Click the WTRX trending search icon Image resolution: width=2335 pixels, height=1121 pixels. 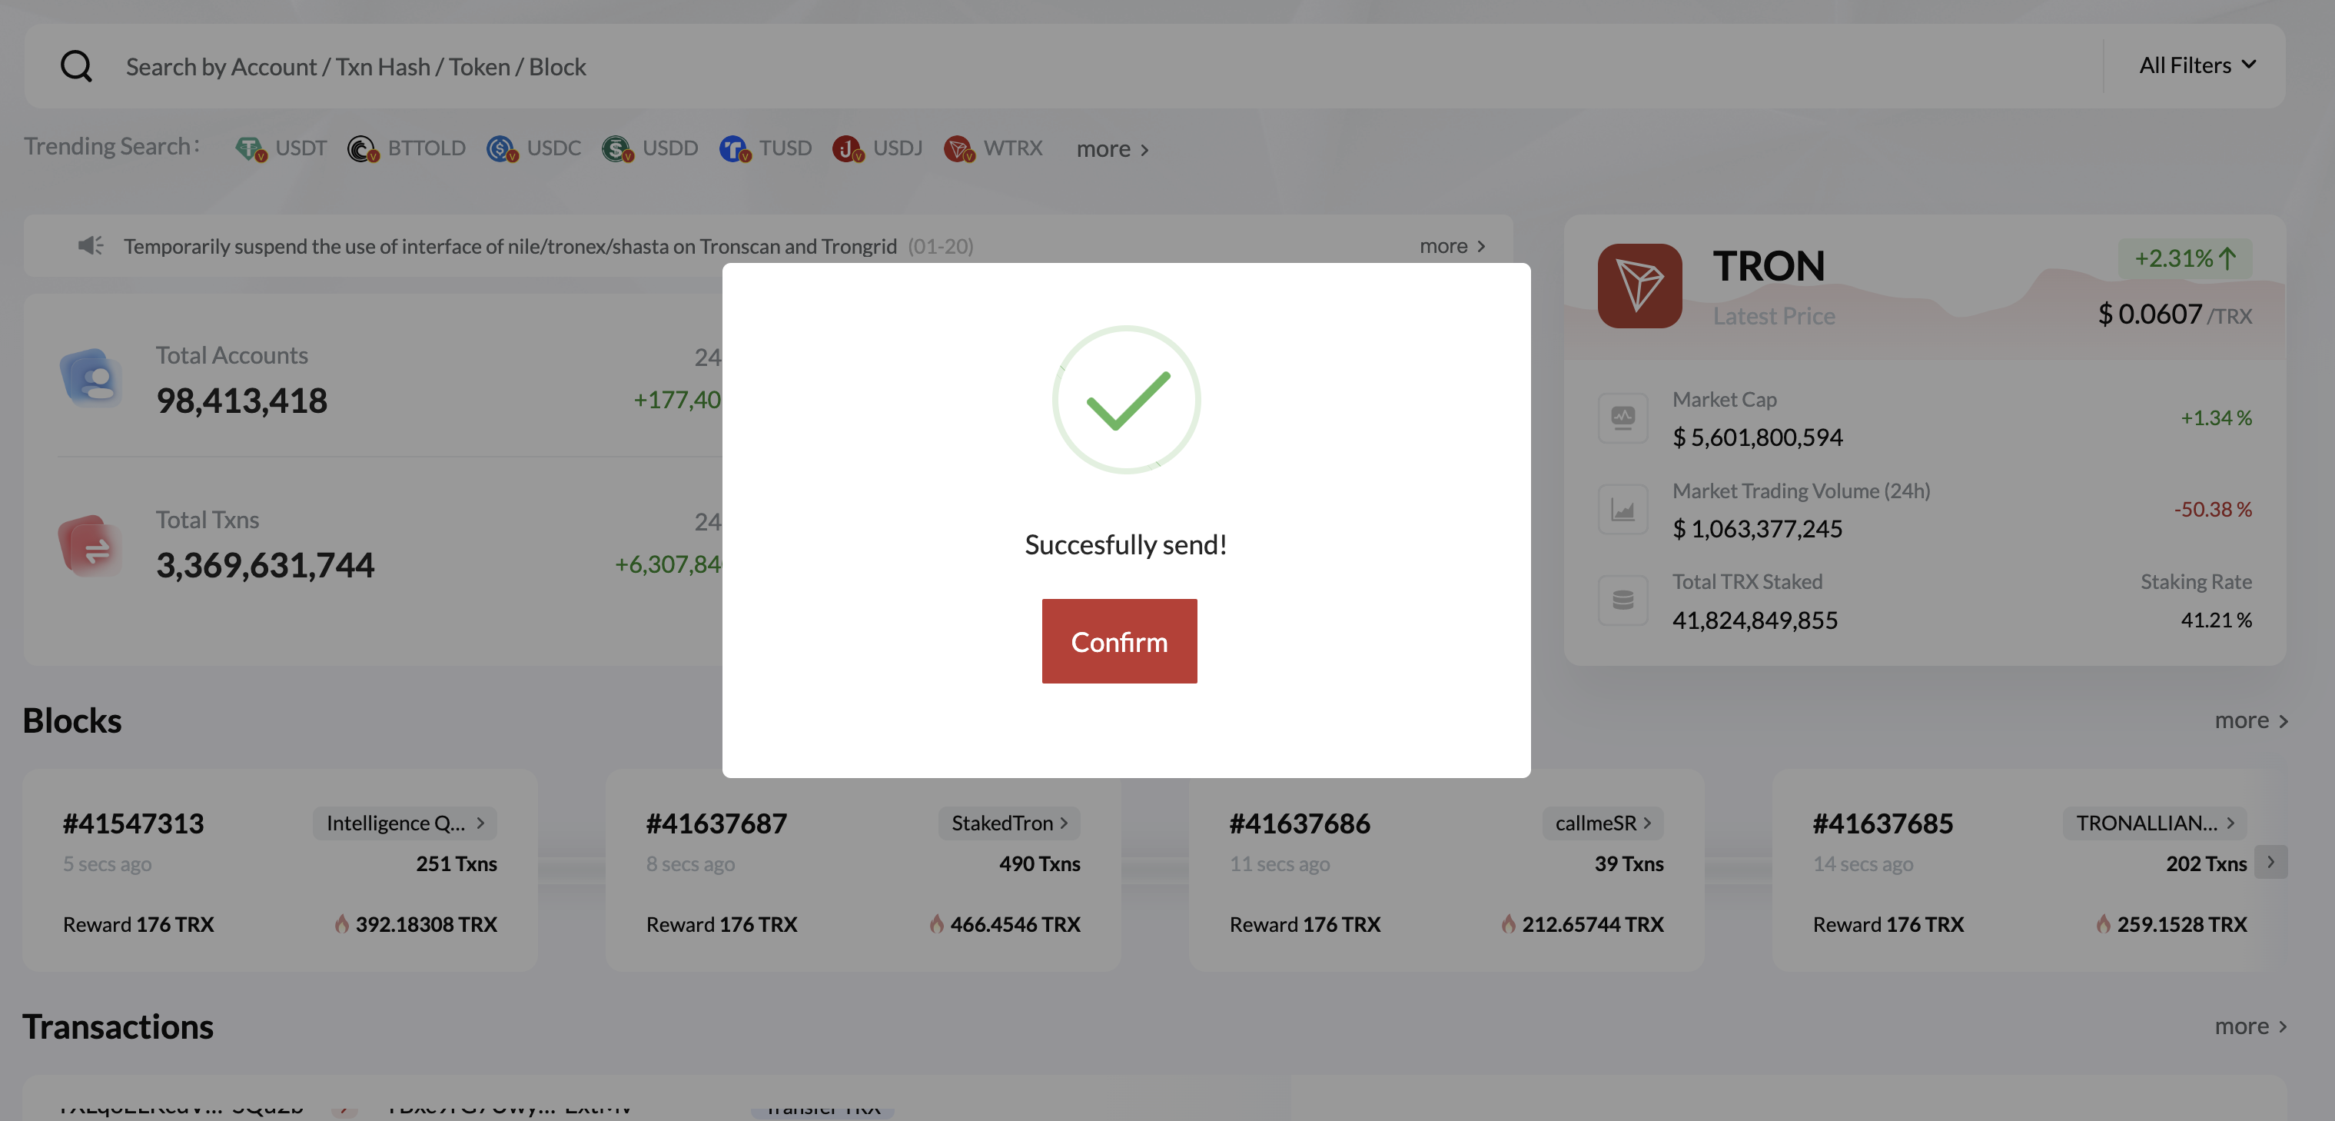pyautogui.click(x=959, y=146)
